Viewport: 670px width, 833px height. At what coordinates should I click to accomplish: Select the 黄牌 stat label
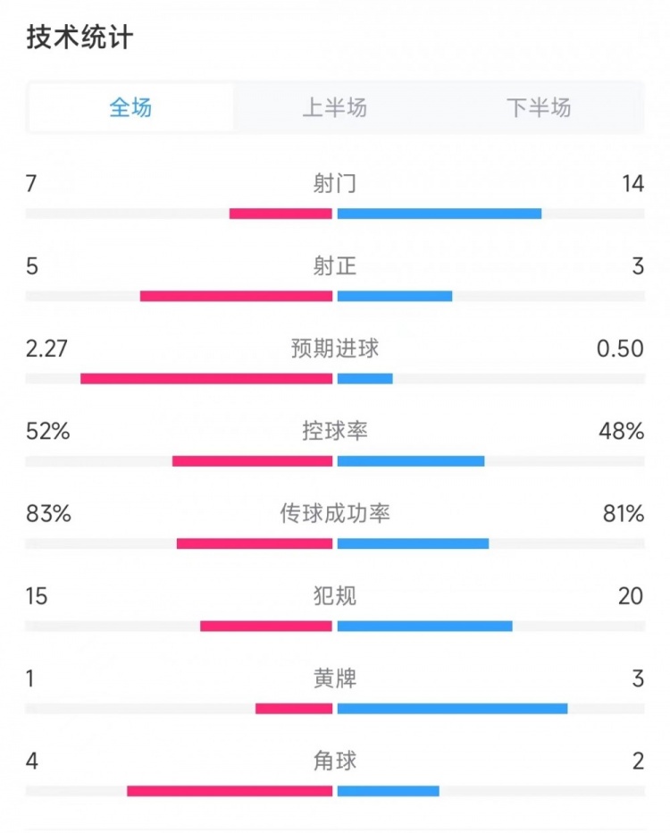334,678
